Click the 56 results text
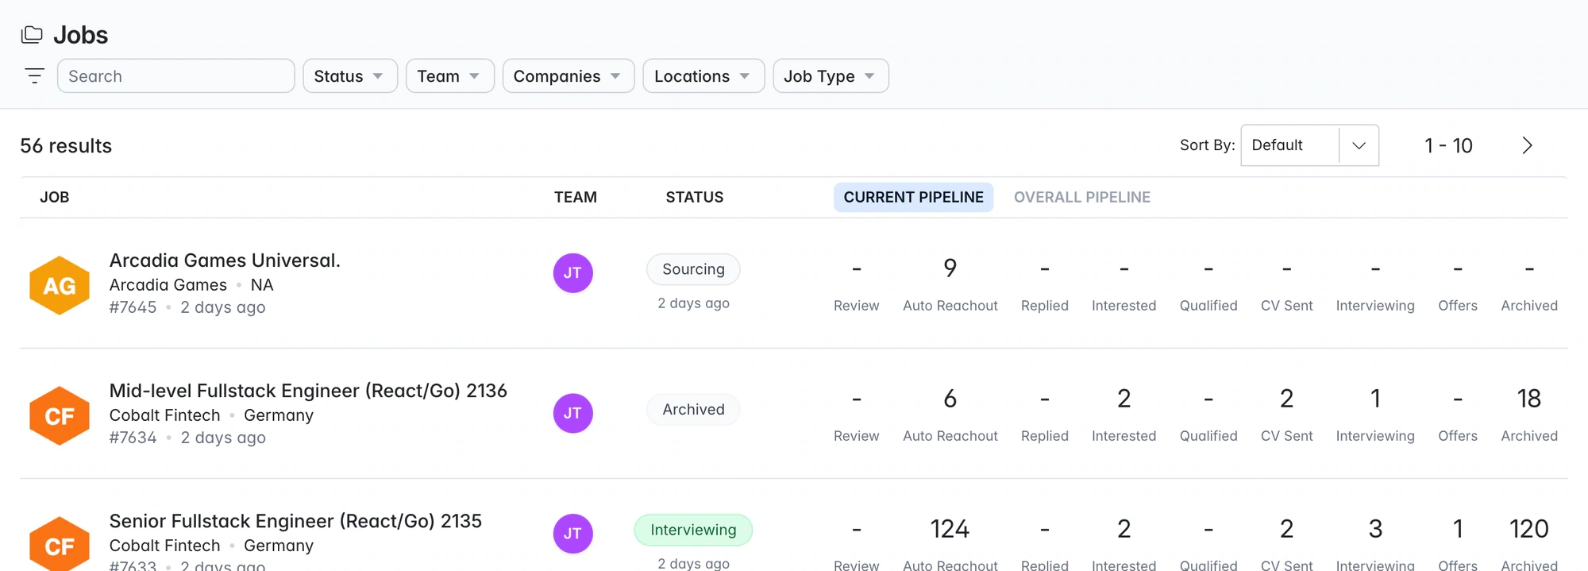This screenshot has width=1588, height=571. [x=66, y=146]
